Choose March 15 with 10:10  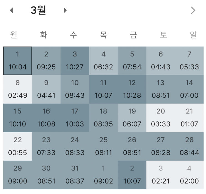(x=17, y=118)
